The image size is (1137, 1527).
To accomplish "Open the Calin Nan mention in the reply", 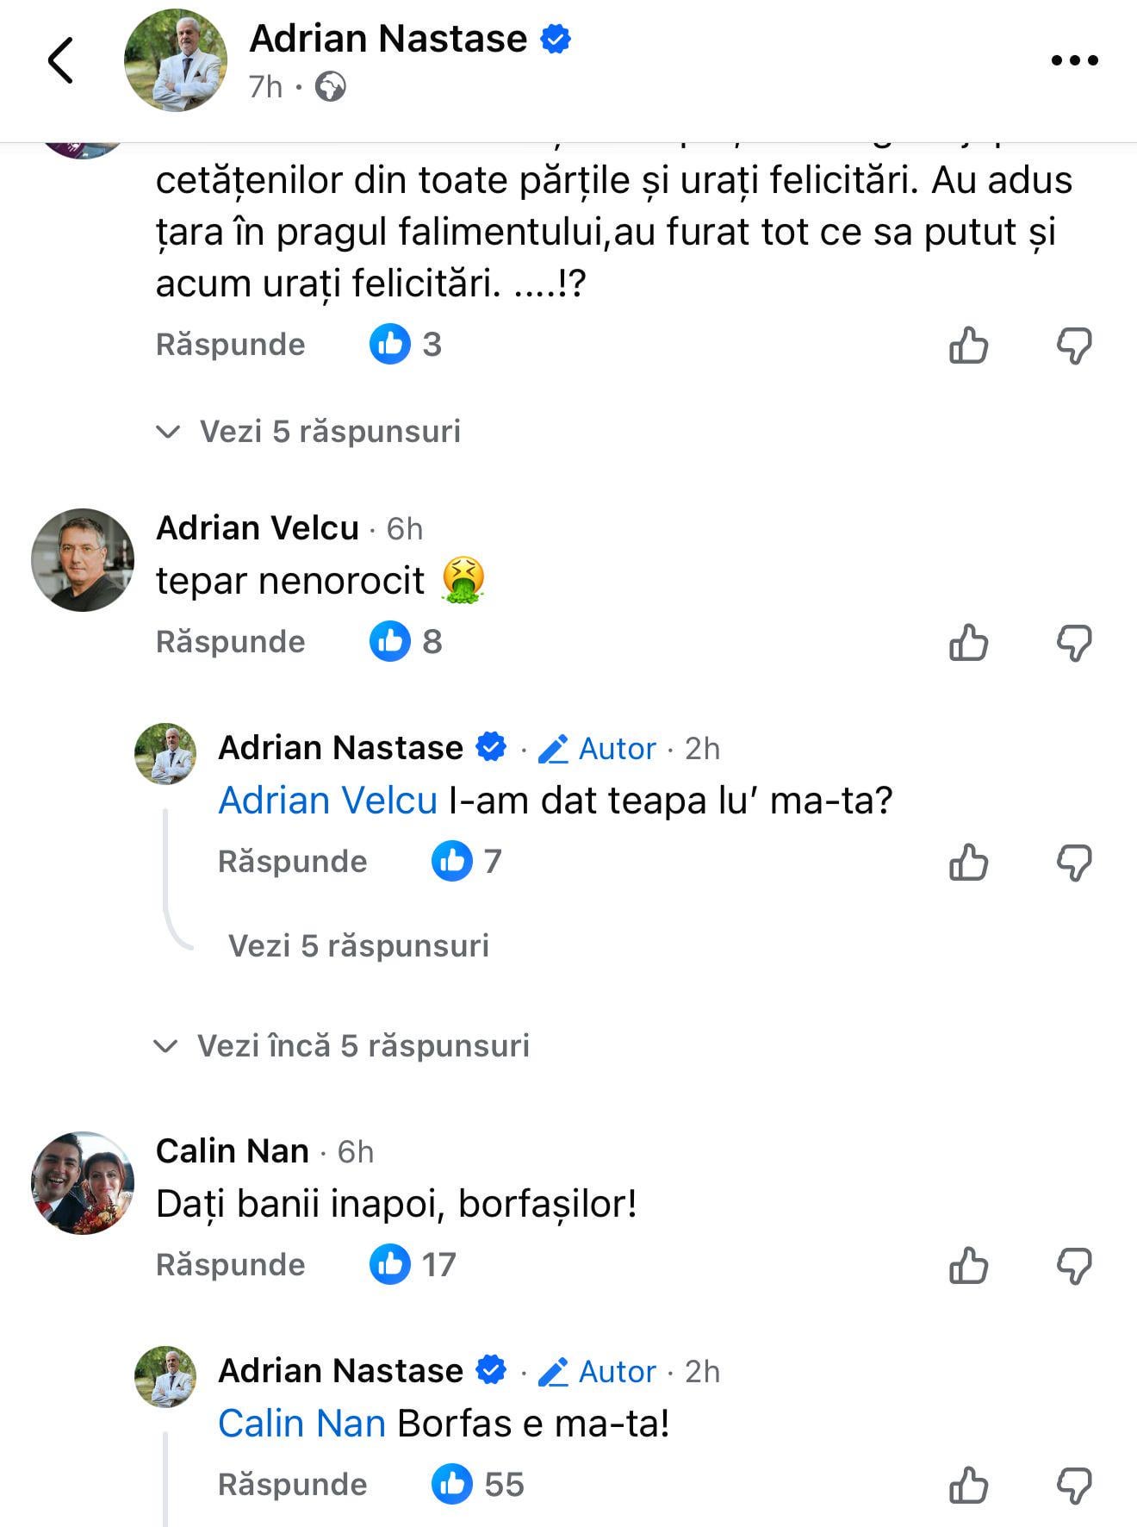I will [301, 1424].
